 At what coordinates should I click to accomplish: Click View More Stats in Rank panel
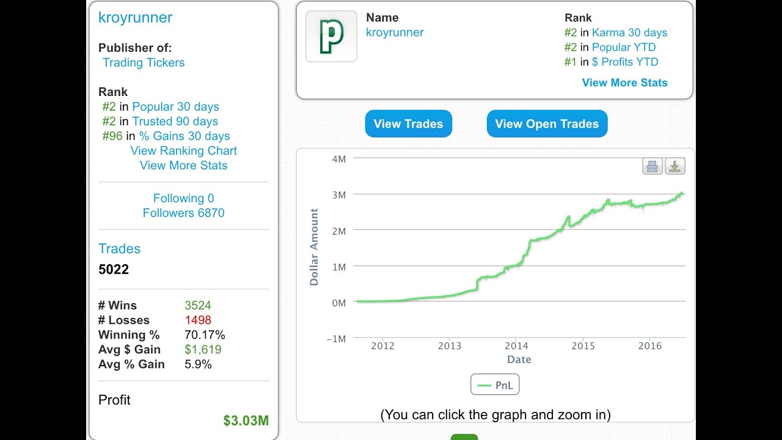point(624,82)
